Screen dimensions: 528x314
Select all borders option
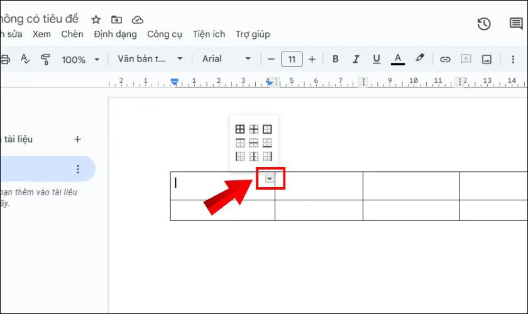coord(240,129)
